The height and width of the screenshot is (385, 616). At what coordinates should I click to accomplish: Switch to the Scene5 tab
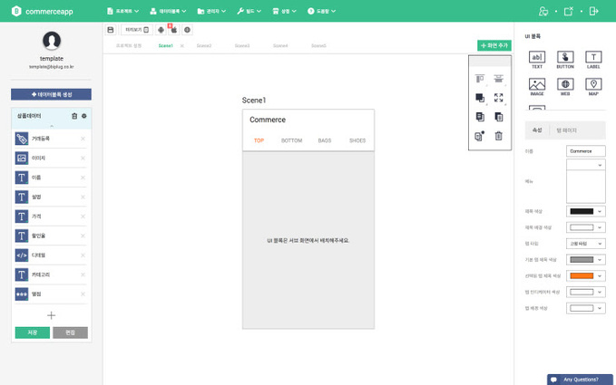pyautogui.click(x=318, y=46)
